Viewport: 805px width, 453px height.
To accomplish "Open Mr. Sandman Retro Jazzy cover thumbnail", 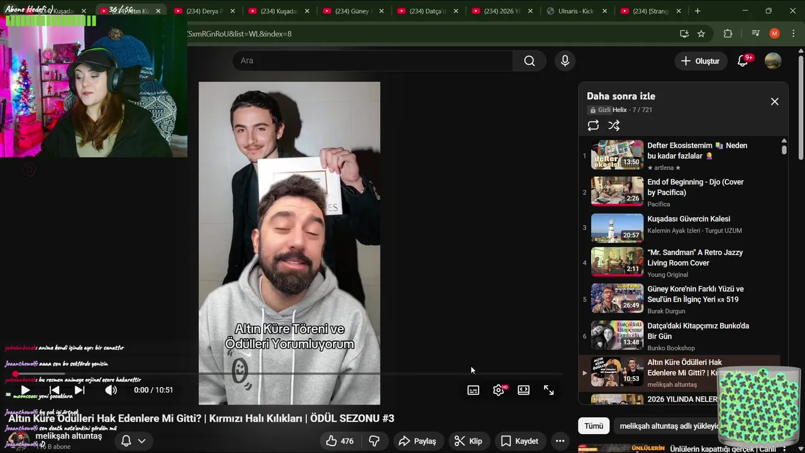I will [617, 262].
